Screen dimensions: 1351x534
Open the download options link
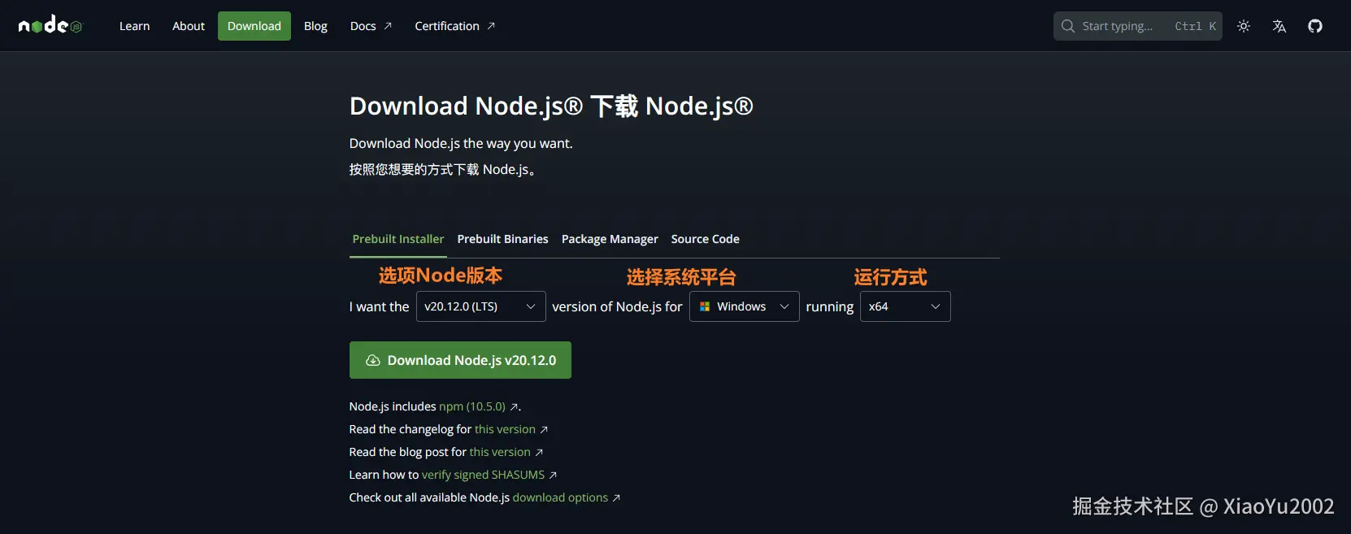click(x=560, y=497)
